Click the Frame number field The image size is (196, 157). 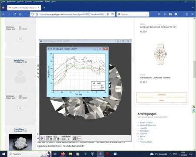(x=48, y=139)
